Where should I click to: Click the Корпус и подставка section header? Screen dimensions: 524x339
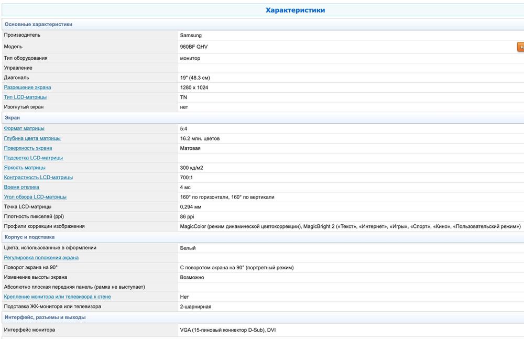click(29, 237)
